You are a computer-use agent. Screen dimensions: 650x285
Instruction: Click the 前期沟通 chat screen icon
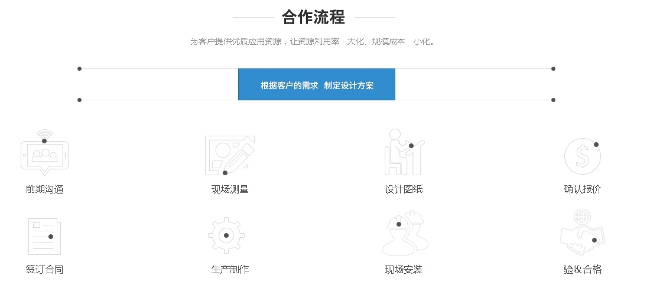coord(44,153)
